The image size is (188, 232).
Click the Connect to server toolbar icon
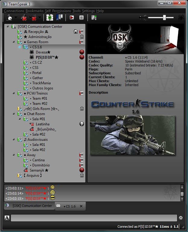point(9,18)
